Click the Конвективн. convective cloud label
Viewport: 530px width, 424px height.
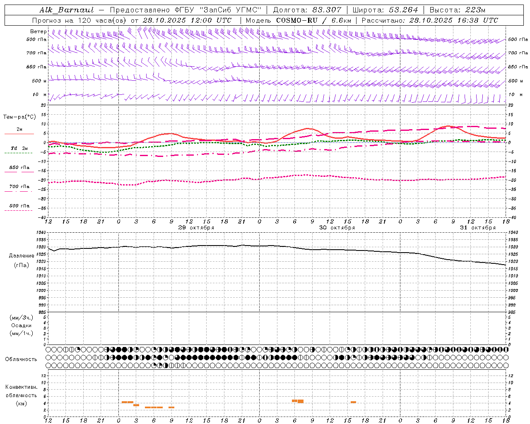pos(22,387)
